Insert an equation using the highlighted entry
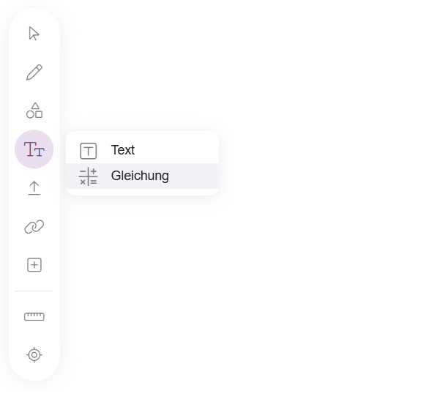The height and width of the screenshot is (399, 429). (142, 176)
